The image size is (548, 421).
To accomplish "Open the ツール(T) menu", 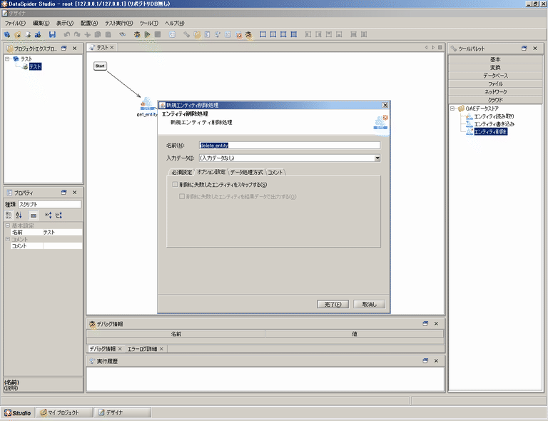I will click(x=149, y=23).
